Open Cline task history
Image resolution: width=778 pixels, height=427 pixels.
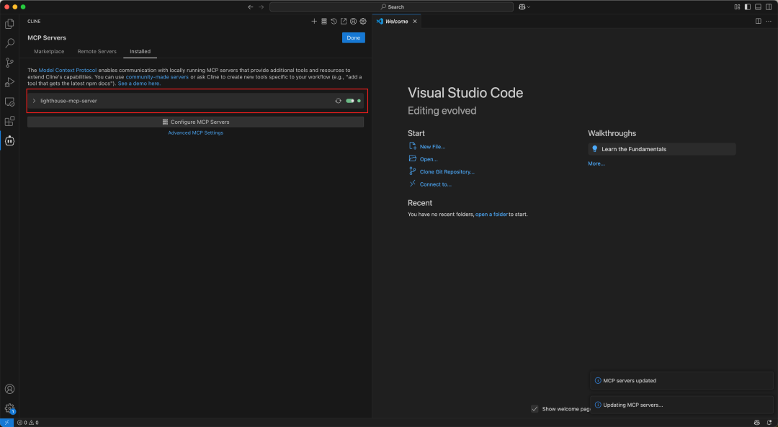[334, 22]
